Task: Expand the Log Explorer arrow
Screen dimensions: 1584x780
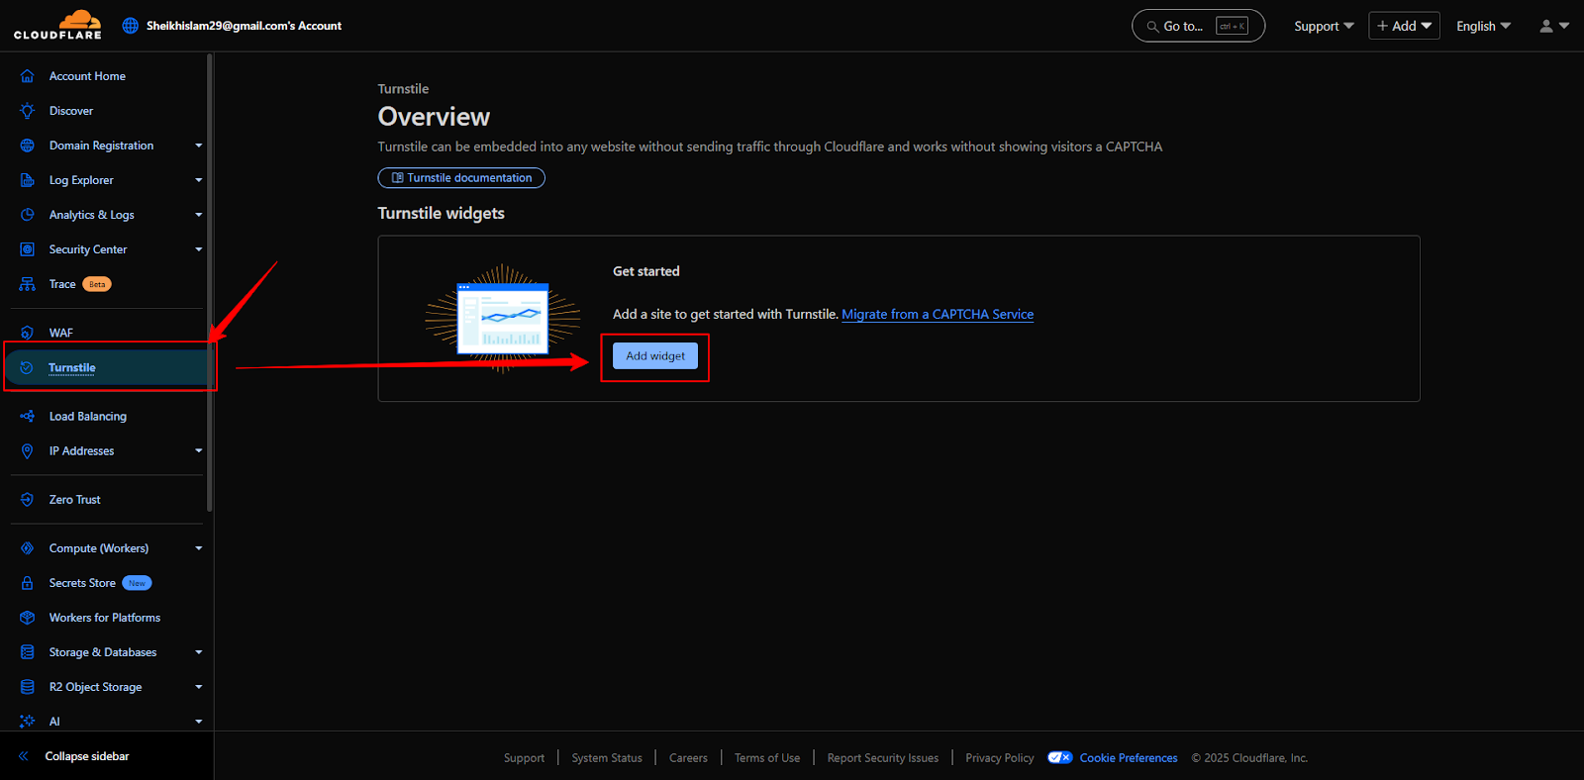Action: click(199, 180)
